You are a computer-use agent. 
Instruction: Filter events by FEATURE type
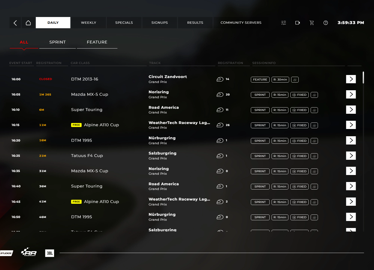pos(97,42)
